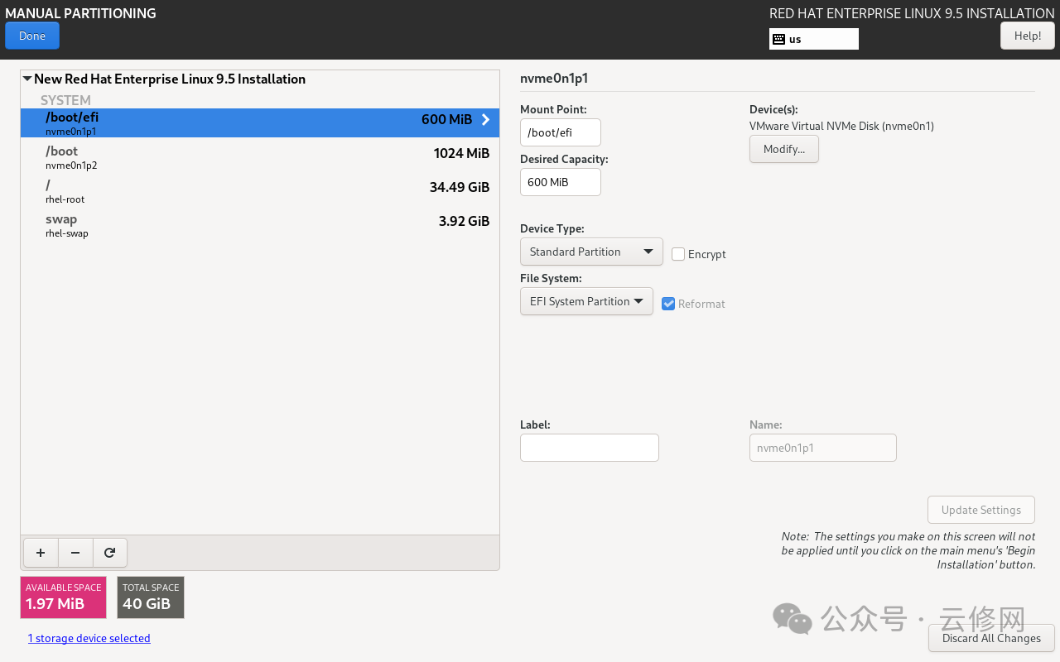Click the Desired Capacity input field

click(561, 182)
